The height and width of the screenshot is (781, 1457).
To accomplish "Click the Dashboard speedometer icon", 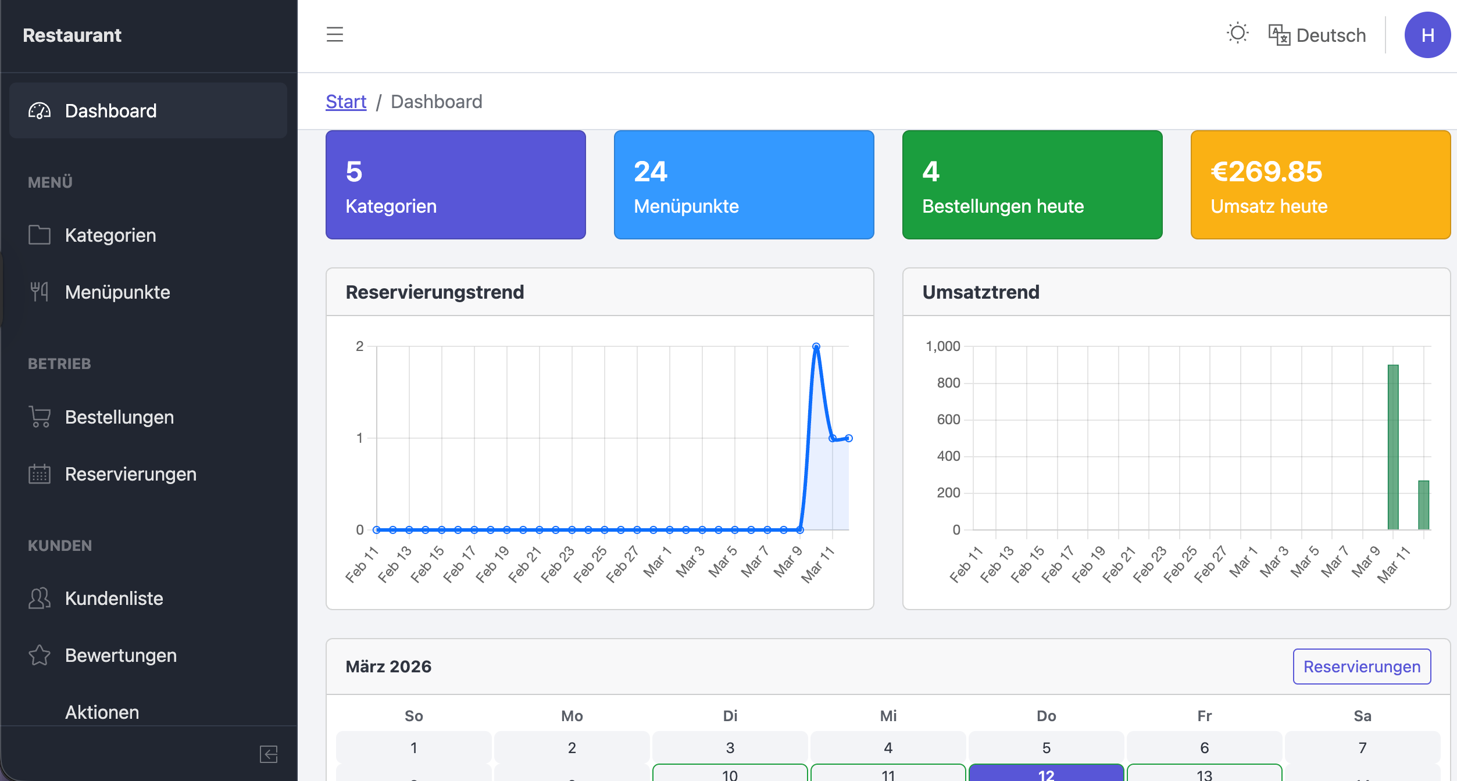I will coord(39,110).
